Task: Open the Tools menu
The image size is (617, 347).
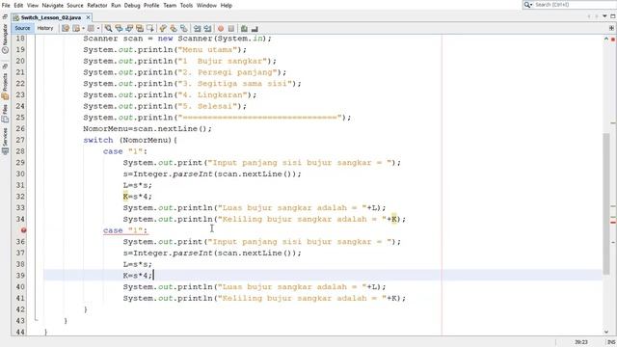Action: [186, 5]
